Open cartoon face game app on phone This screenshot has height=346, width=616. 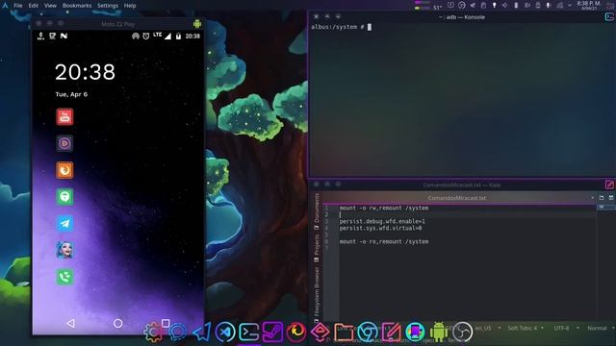[64, 250]
